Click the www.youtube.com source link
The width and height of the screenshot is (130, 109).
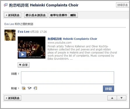coord(59,43)
